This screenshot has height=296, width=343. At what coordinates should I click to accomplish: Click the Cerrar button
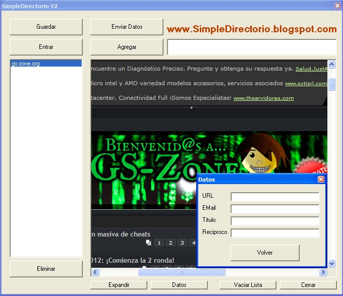click(x=308, y=285)
